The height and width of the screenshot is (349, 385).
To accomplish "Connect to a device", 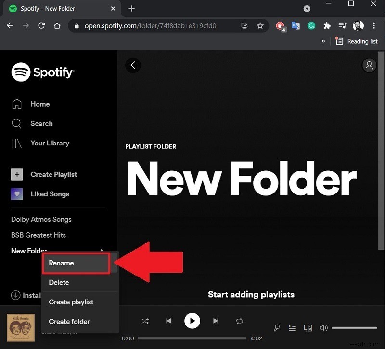I will click(308, 328).
